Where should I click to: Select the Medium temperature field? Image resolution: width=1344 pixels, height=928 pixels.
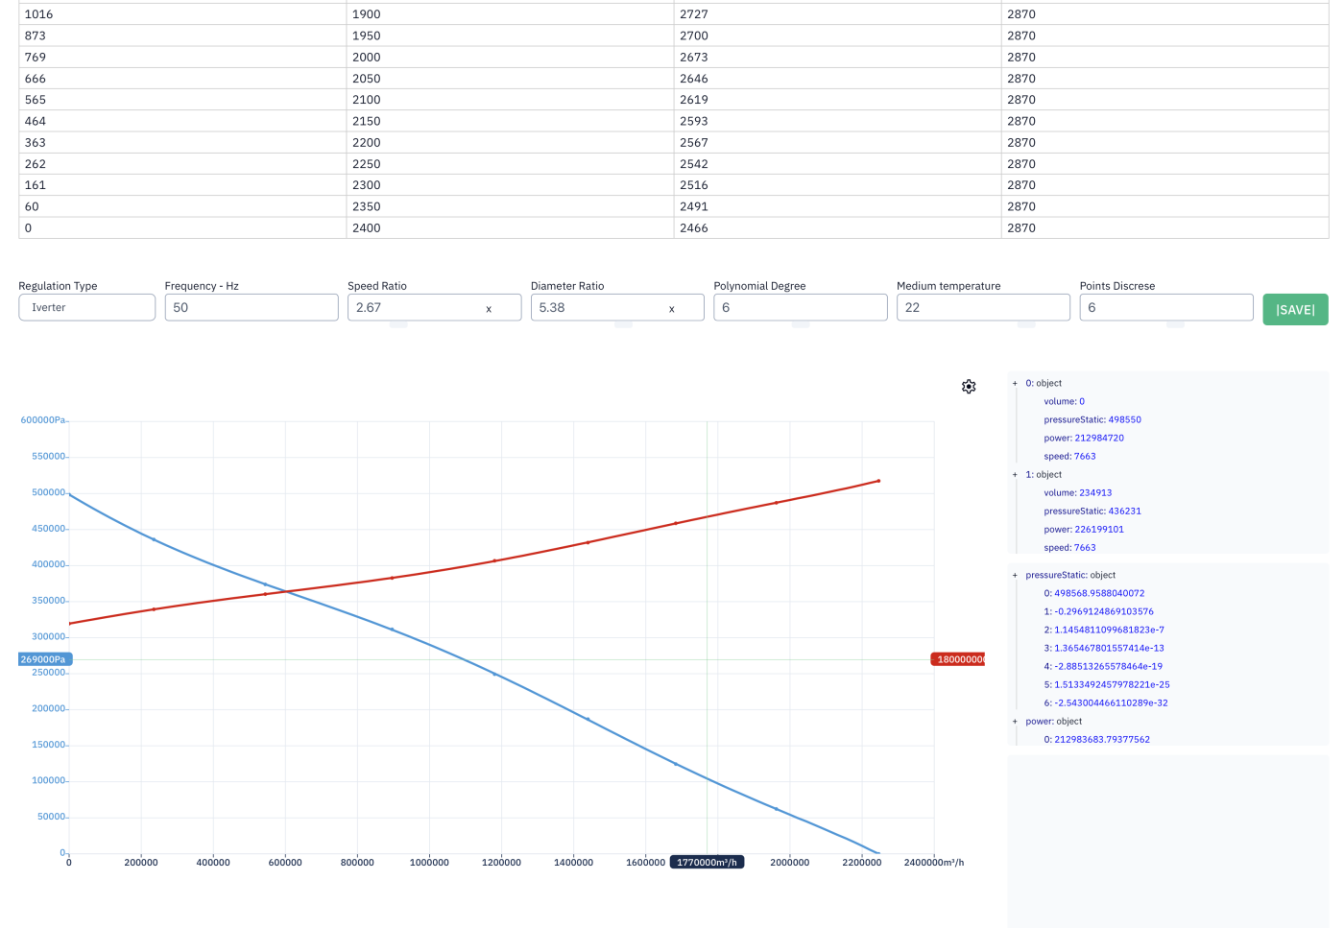[983, 307]
